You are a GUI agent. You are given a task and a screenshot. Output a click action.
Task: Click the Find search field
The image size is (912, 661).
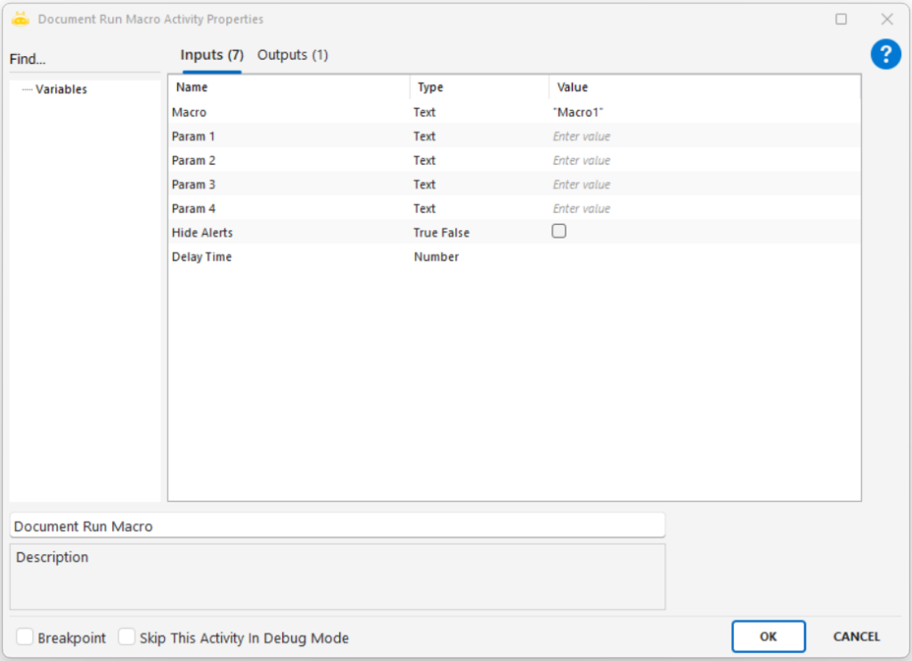click(x=85, y=60)
